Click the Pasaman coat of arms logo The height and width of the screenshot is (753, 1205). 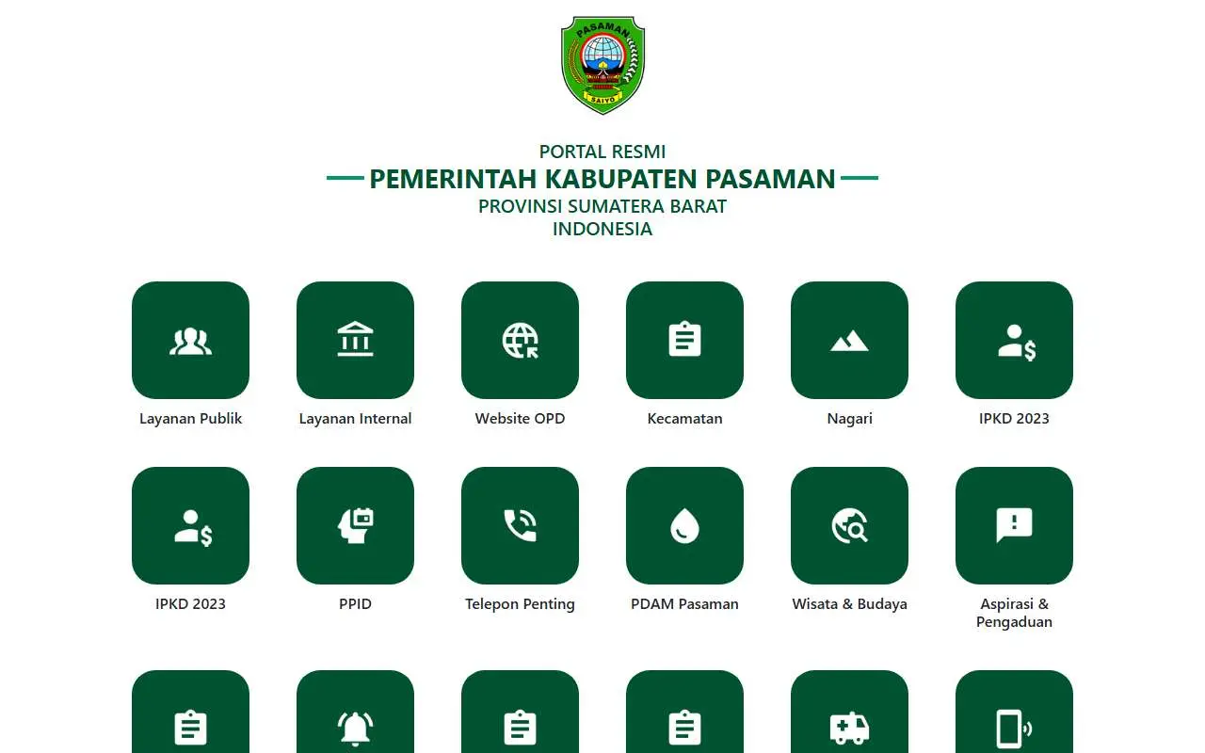pos(602,65)
